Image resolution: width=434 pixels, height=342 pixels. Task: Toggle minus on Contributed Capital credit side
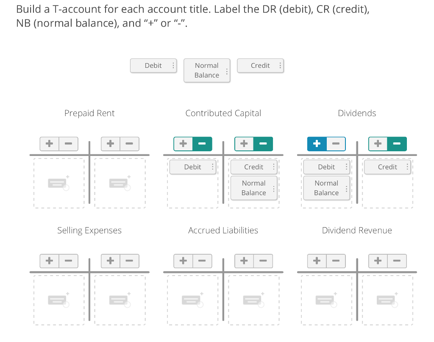(x=263, y=144)
